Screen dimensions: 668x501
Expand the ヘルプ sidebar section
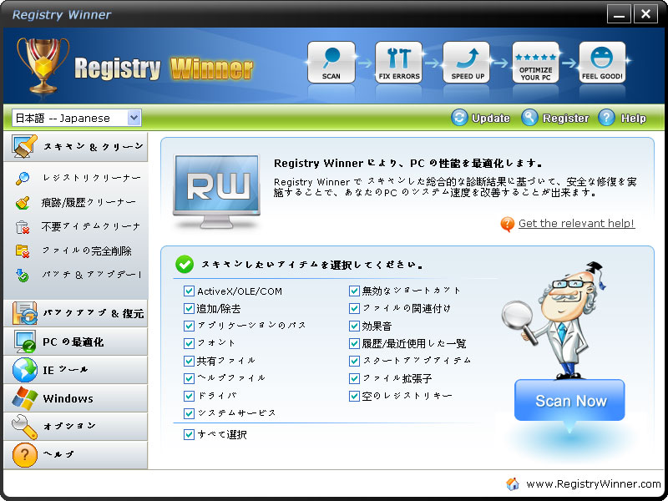(x=76, y=455)
